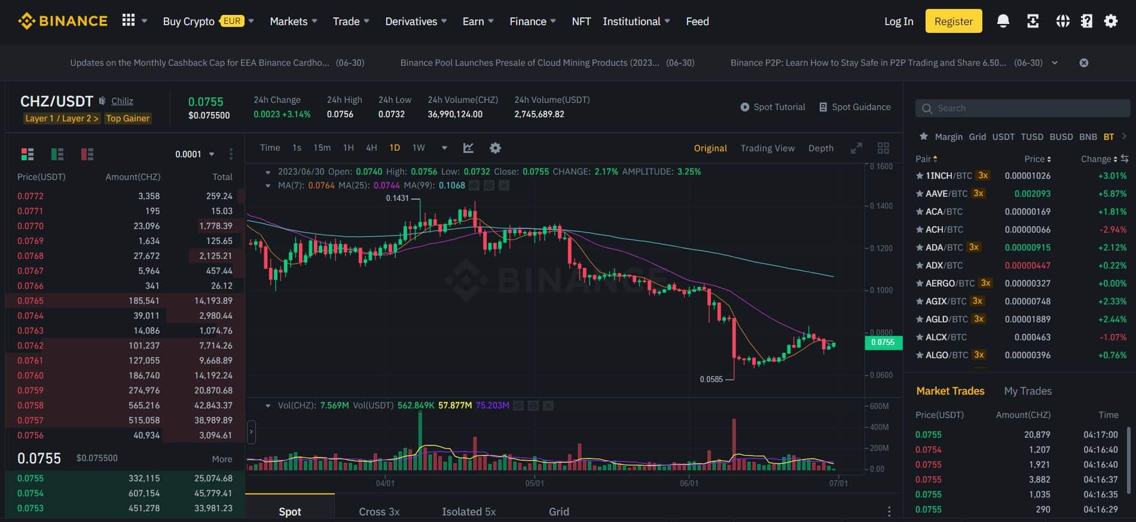This screenshot has width=1136, height=522.
Task: Switch to Trading View chart
Action: pos(768,148)
